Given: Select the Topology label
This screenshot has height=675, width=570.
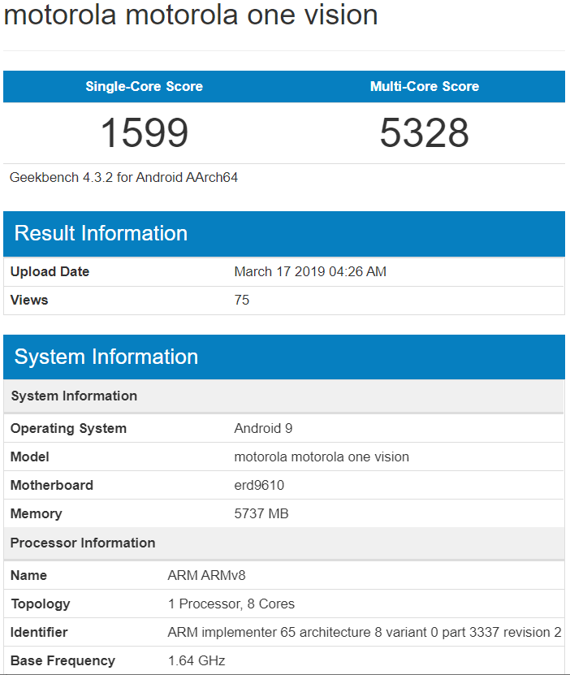Looking at the screenshot, I should [x=41, y=604].
